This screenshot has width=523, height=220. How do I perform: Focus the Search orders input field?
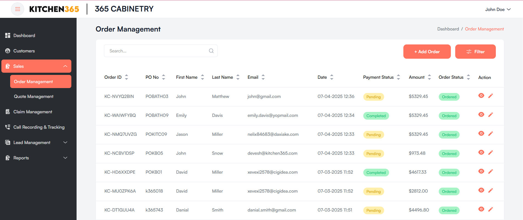pos(161,51)
